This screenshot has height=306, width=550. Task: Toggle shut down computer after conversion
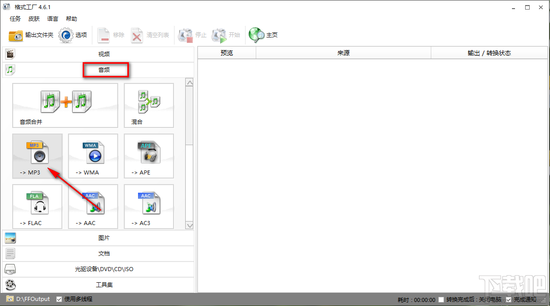coord(441,300)
